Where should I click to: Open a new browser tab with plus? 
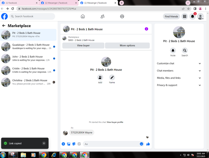[x=122, y=3]
